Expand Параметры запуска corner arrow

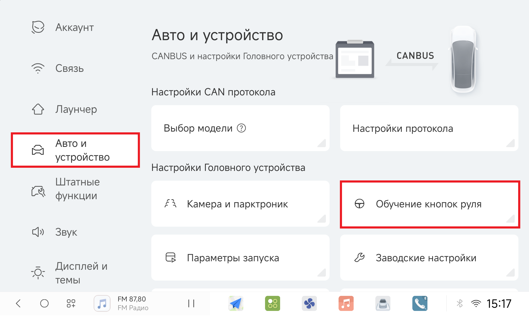tap(322, 273)
